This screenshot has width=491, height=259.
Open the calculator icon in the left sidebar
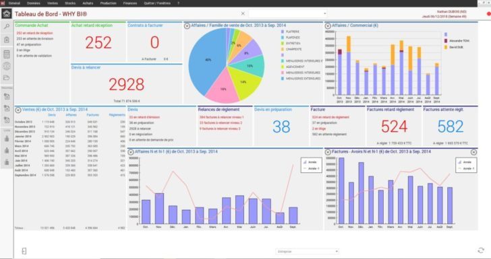tap(7, 54)
